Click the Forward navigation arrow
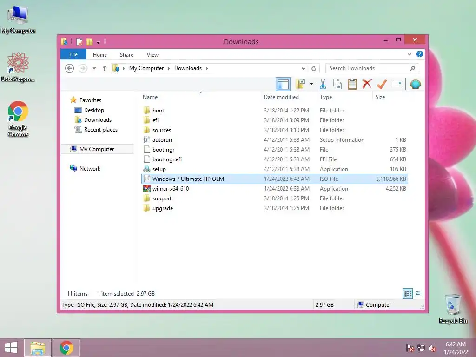476x357 pixels. click(83, 68)
